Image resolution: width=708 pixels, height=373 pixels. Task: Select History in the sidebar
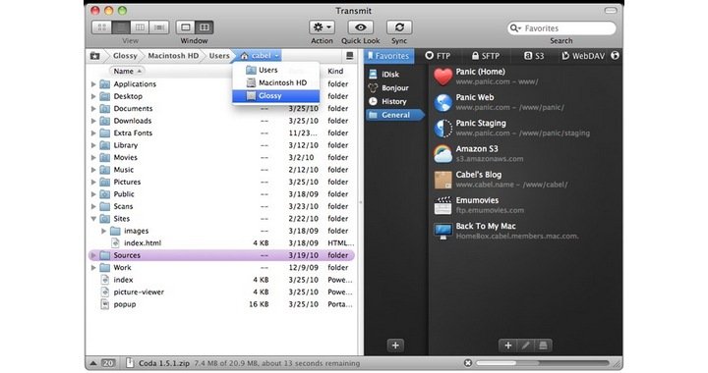[x=394, y=101]
